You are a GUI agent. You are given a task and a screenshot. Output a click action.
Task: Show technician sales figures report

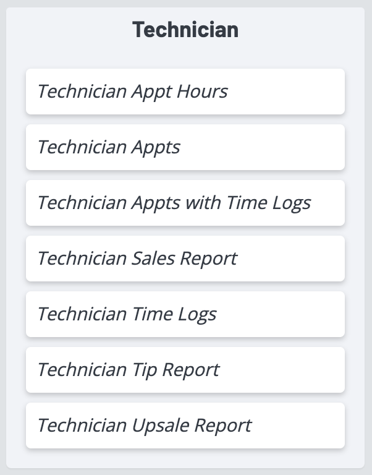click(x=185, y=259)
